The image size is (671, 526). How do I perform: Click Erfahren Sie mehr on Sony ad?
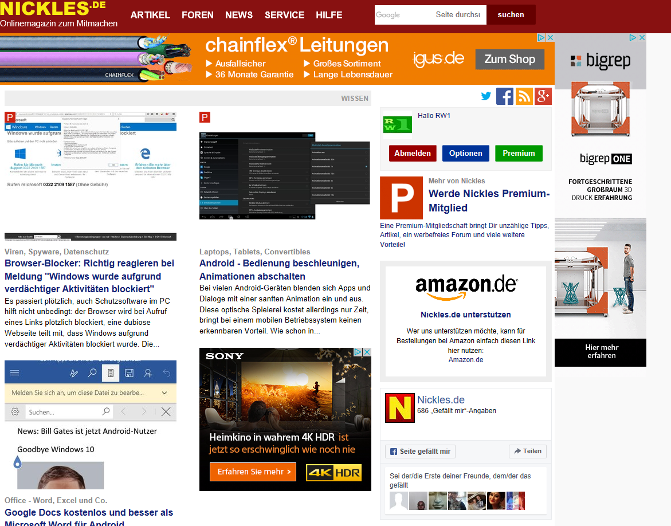[x=253, y=472]
